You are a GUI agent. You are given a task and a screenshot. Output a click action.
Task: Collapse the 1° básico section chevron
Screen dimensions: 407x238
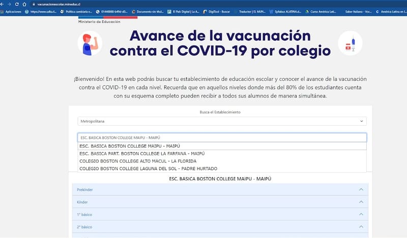361,215
